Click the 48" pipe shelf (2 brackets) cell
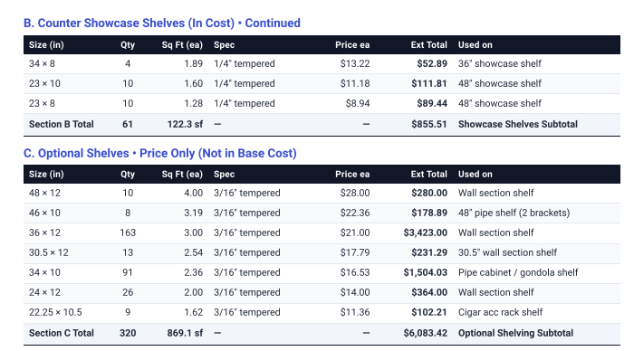This screenshot has height=351, width=634. click(x=514, y=213)
